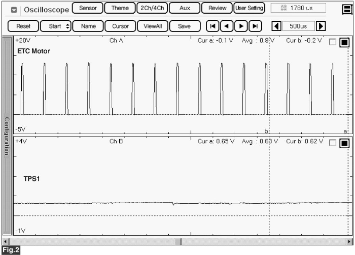
Task: Step forward one frame in playback
Action: [x=241, y=26]
